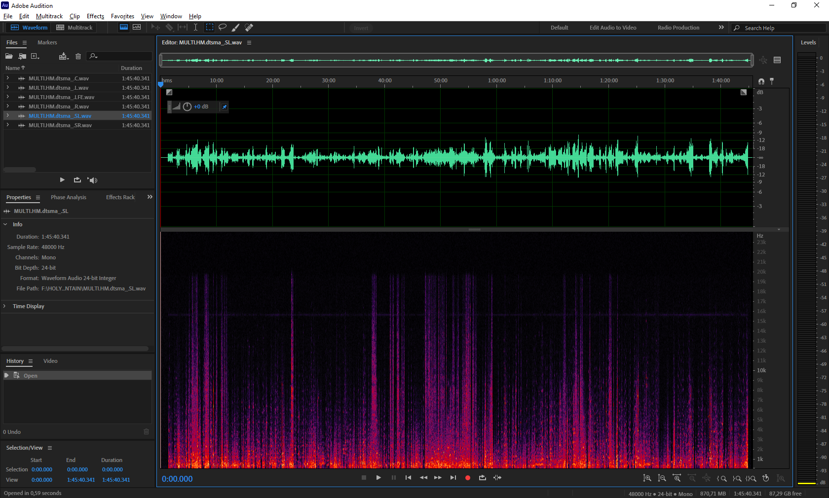Pick the Paintbrush Selection tool
829x498 pixels.
pos(236,28)
